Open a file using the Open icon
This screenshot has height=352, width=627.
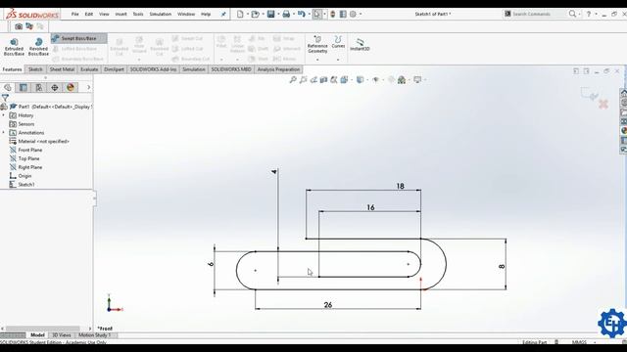pos(255,14)
